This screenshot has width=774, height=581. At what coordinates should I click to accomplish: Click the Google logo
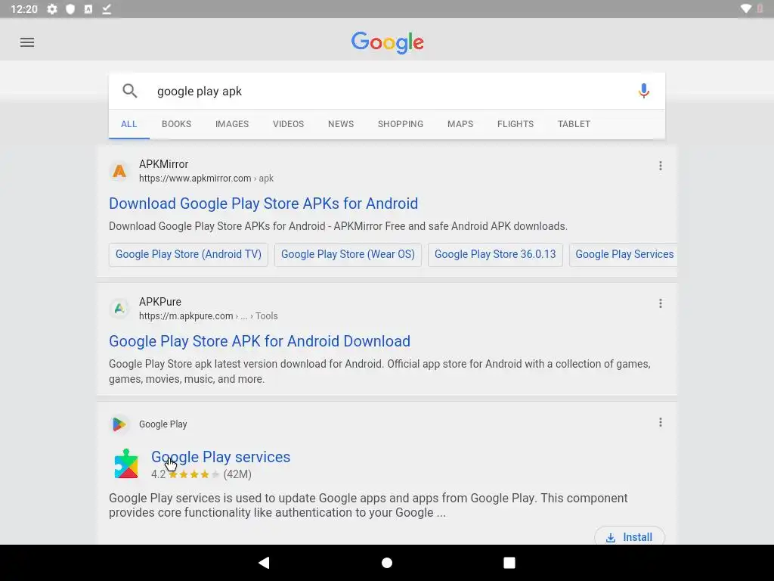pos(388,42)
